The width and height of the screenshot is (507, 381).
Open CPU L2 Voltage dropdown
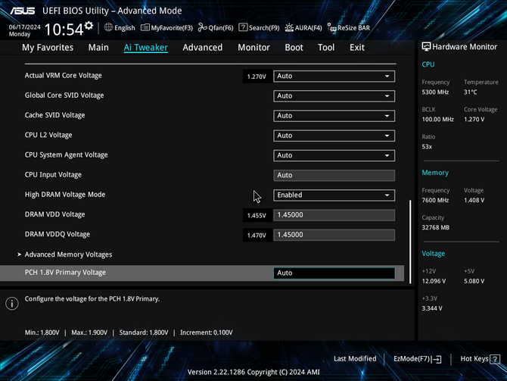pos(334,136)
